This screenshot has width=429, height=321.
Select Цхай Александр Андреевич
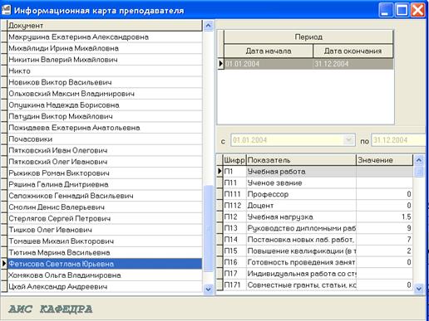click(x=105, y=286)
